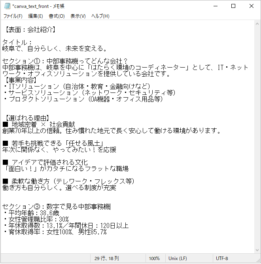Image resolution: width=261 pixels, height=264 pixels.
Task: Click the 女性管理職比率：30% line
Action: [36, 219]
